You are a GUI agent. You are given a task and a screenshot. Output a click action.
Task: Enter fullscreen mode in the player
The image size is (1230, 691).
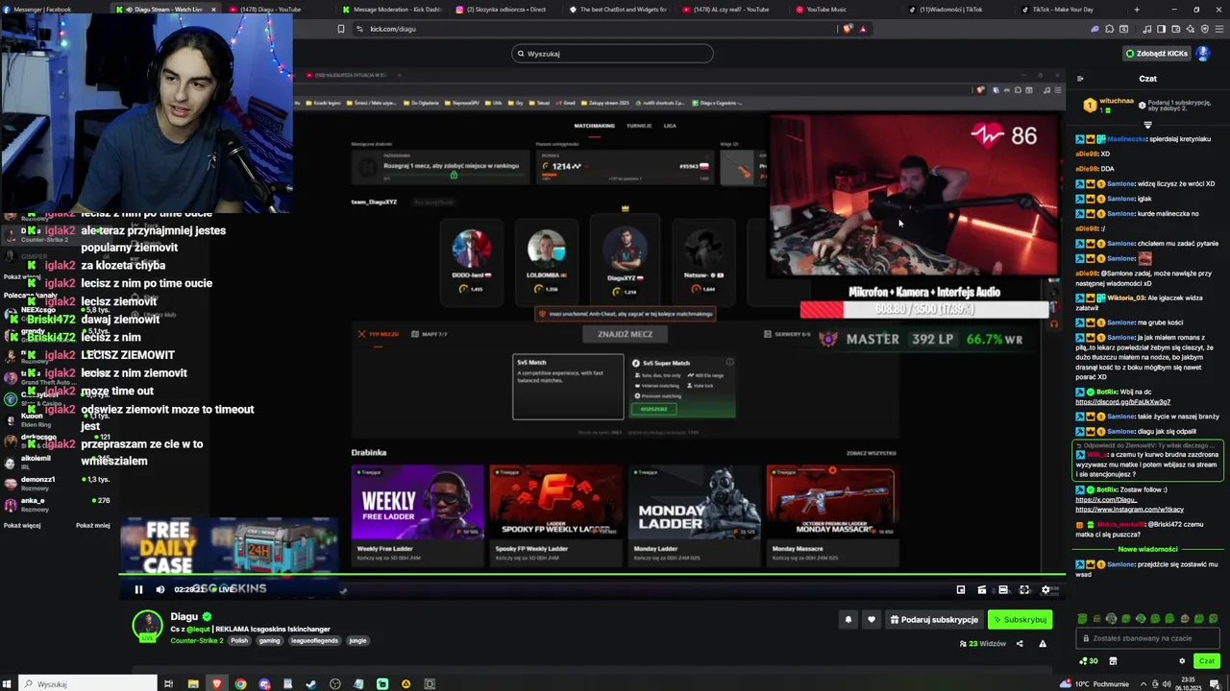[x=1024, y=590]
